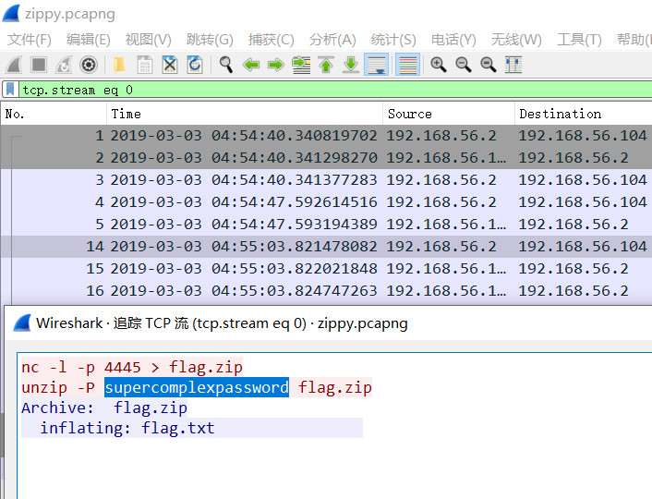Zoom in on packet text
The image size is (652, 499).
pos(439,65)
